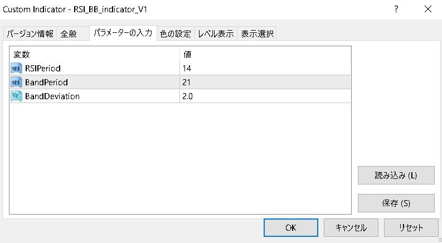Click the BandDeviation double type icon
The width and height of the screenshot is (442, 243).
coord(16,96)
